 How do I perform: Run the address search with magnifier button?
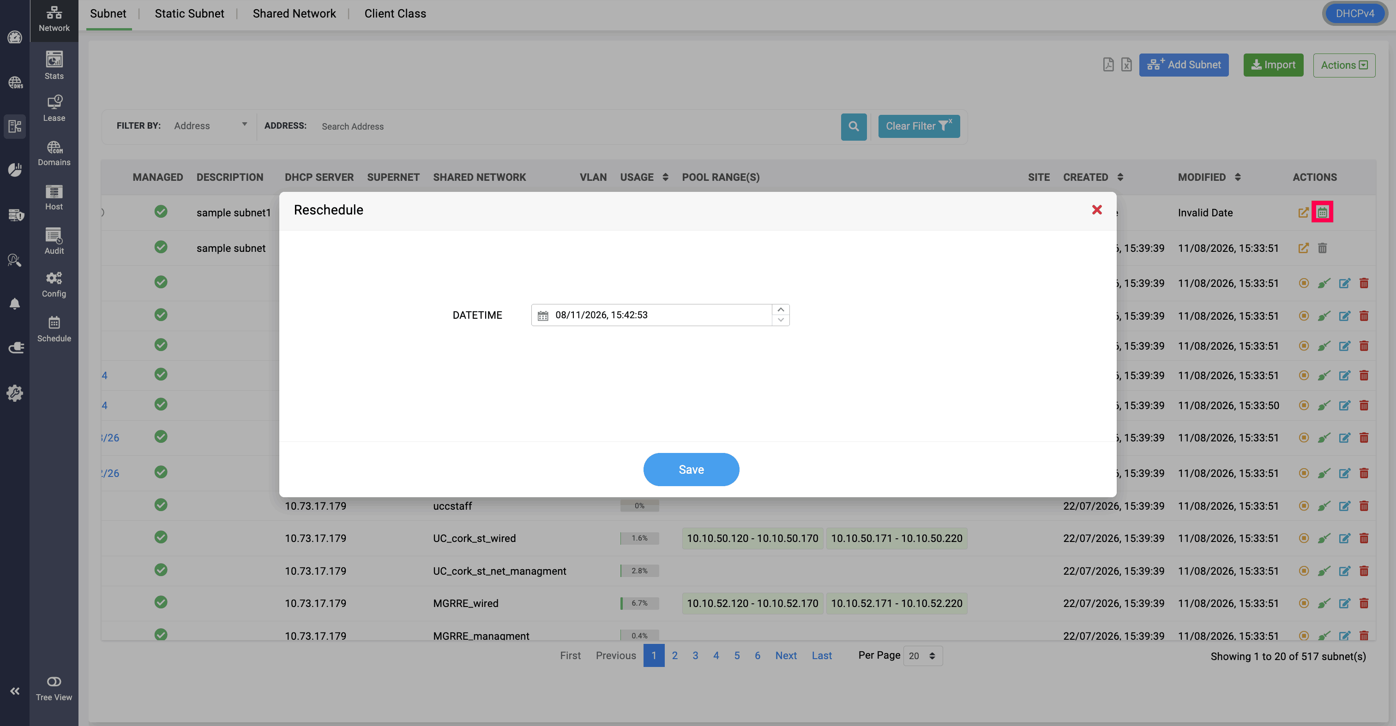pyautogui.click(x=854, y=126)
